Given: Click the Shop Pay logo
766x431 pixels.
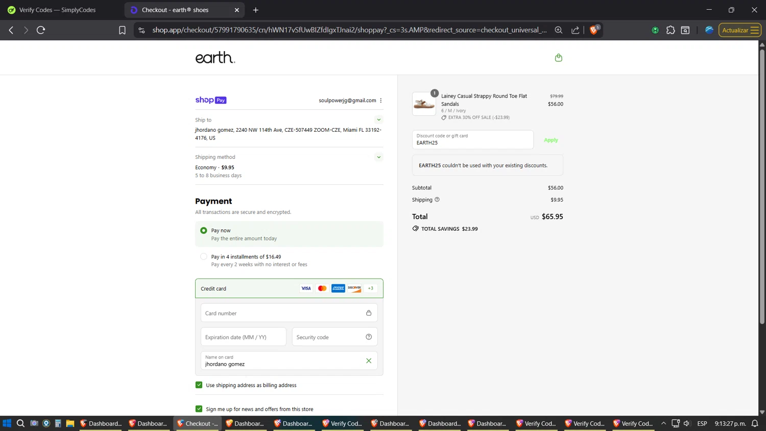Looking at the screenshot, I should [211, 100].
